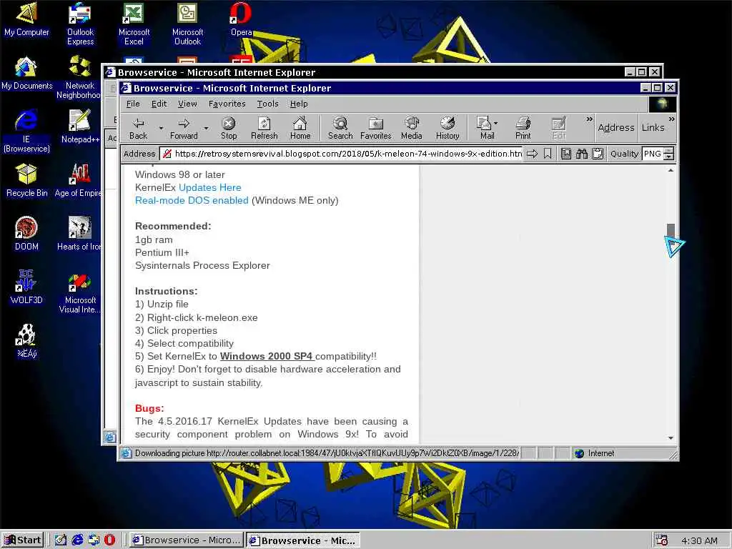Image resolution: width=732 pixels, height=549 pixels.
Task: Show browsing History from the toolbar
Action: click(447, 128)
